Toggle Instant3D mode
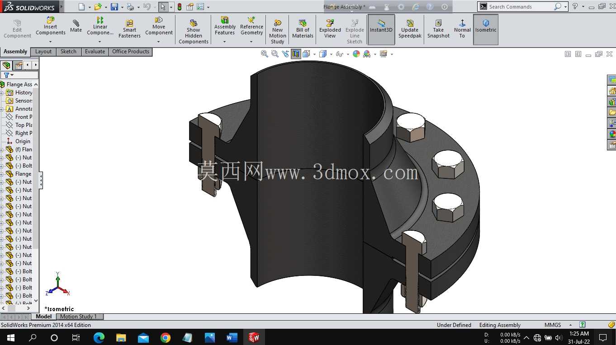 (381, 29)
